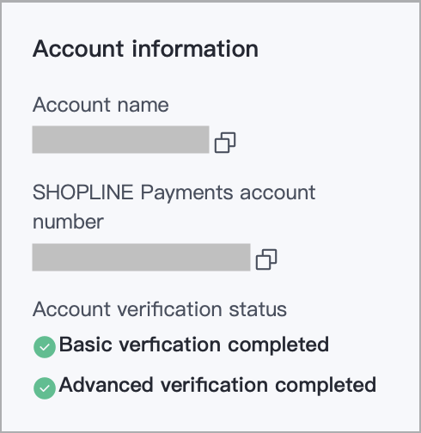Click the Basic verification green check icon

click(45, 347)
